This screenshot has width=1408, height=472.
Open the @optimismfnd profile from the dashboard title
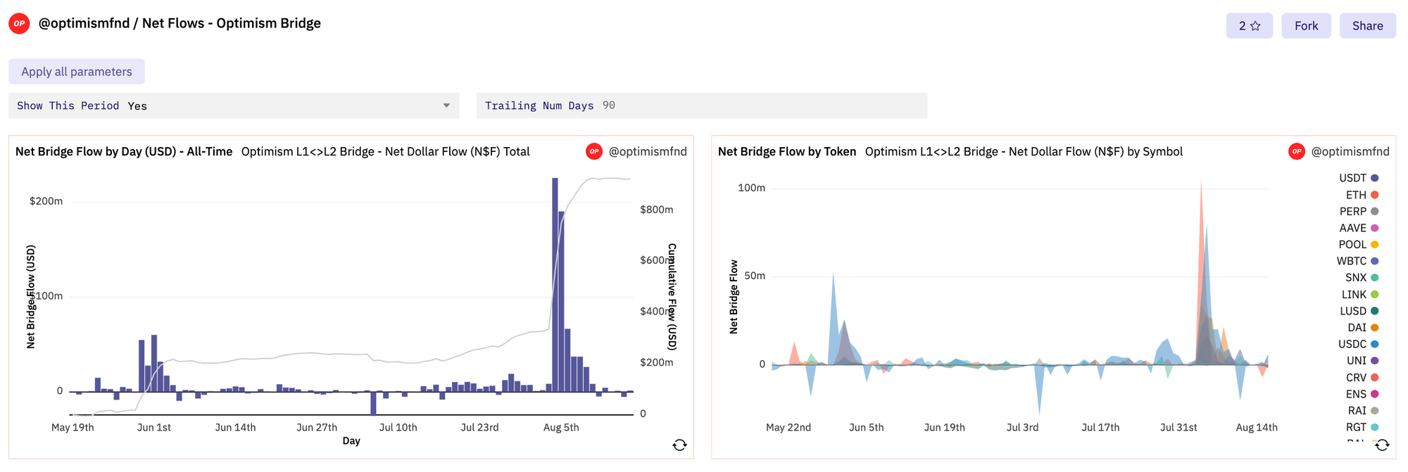click(84, 23)
